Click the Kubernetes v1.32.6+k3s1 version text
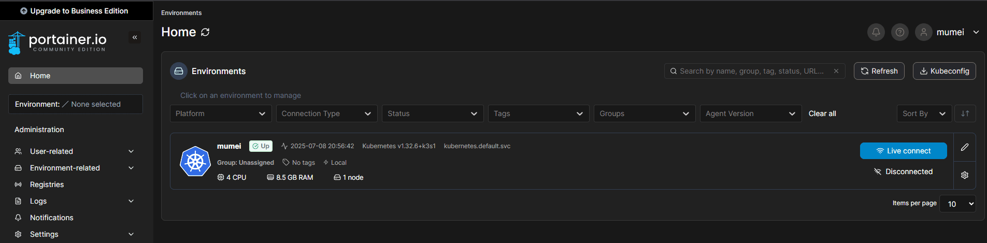The image size is (987, 243). pyautogui.click(x=399, y=146)
